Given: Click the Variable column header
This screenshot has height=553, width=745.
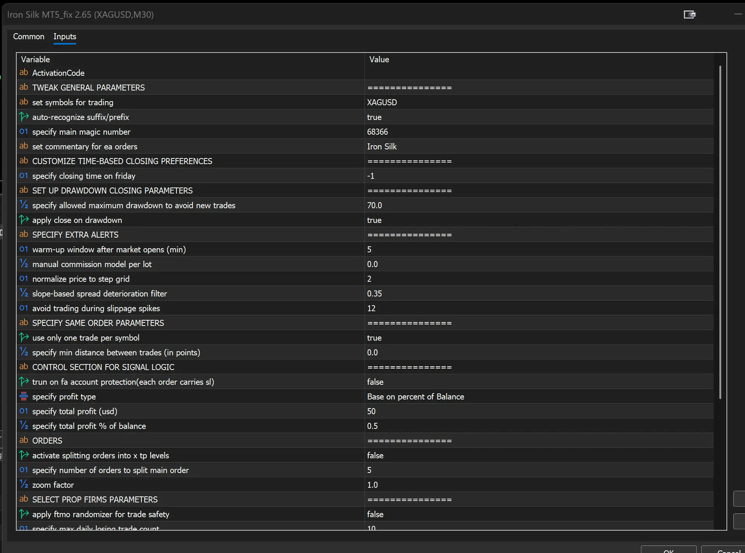Looking at the screenshot, I should point(191,59).
